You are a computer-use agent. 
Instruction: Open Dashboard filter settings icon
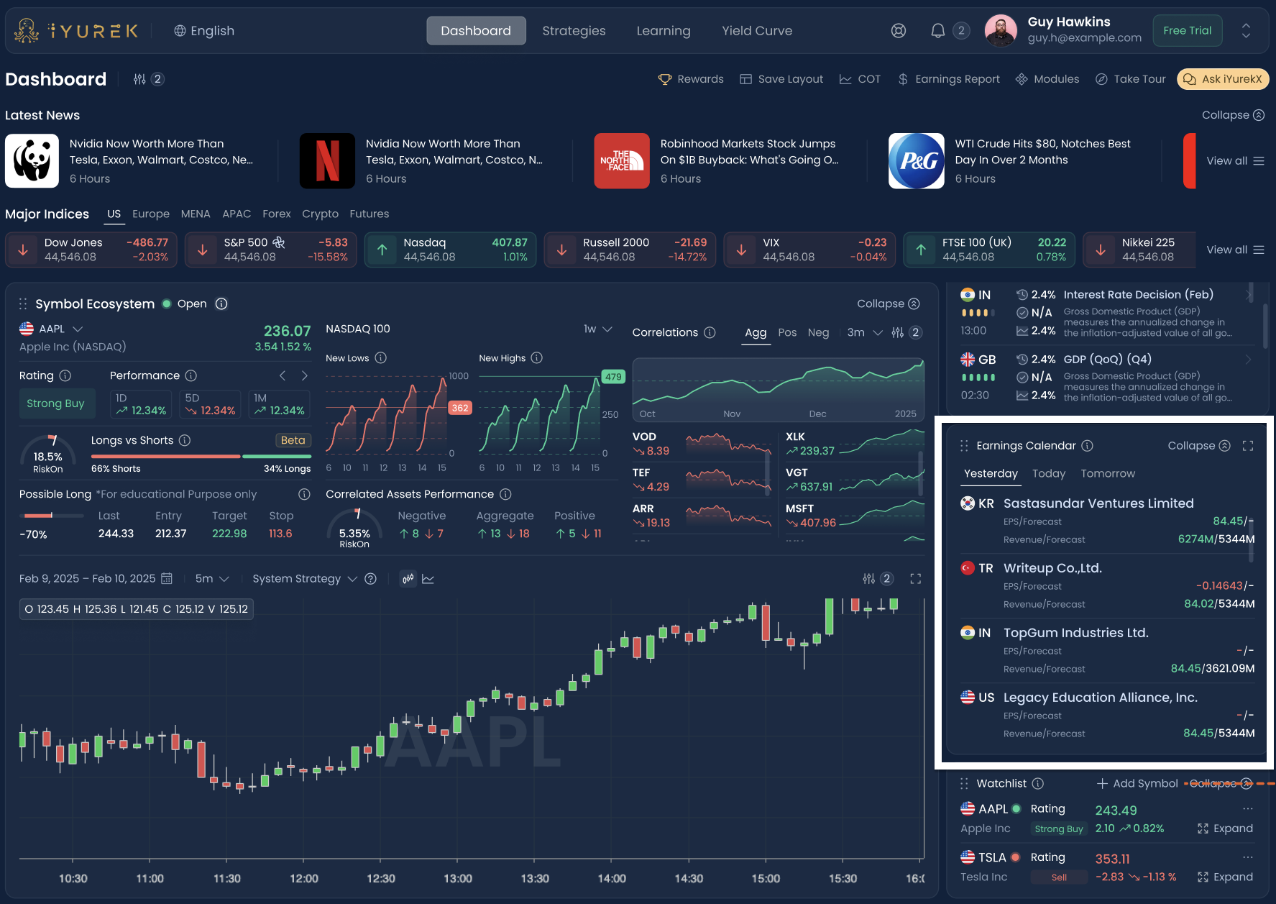pyautogui.click(x=139, y=79)
